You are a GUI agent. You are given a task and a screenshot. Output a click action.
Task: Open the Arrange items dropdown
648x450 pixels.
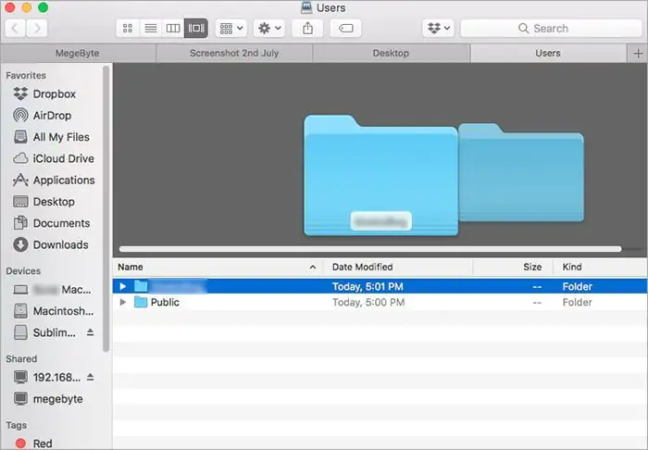pyautogui.click(x=231, y=29)
